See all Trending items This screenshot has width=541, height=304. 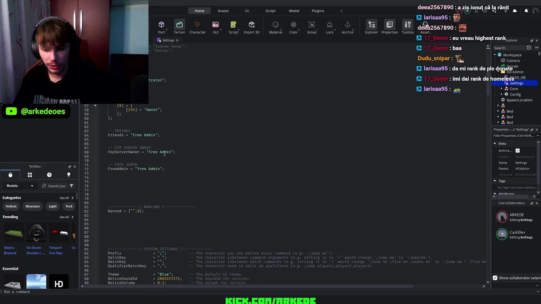(66, 217)
